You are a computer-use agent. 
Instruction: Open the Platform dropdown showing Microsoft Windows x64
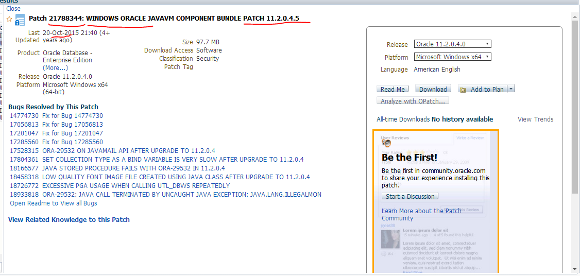click(452, 57)
